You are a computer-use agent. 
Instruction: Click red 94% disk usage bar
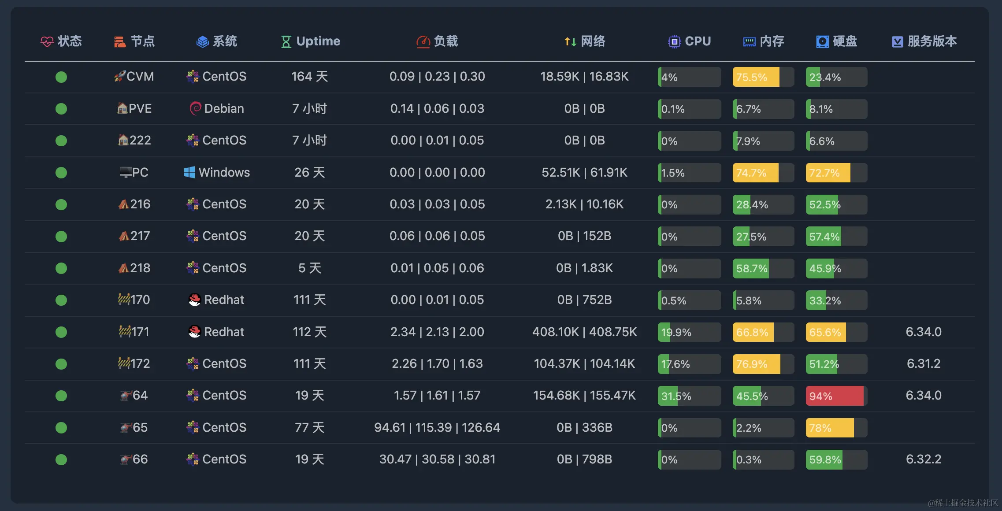pyautogui.click(x=836, y=396)
